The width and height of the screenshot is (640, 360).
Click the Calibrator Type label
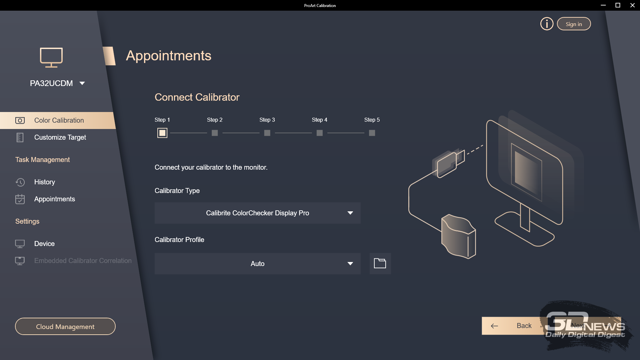click(177, 191)
